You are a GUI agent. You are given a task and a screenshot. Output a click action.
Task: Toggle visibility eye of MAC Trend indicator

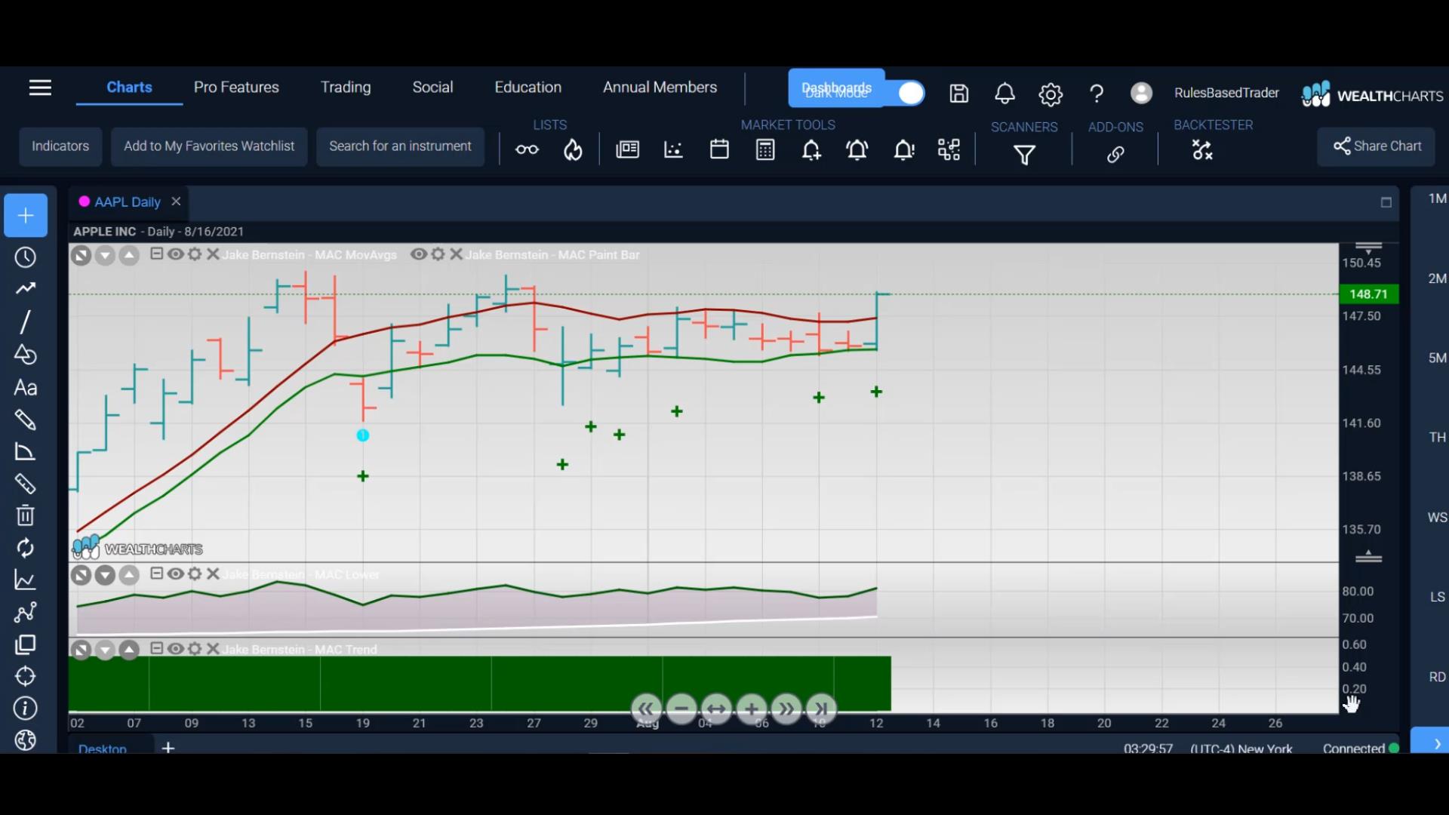175,648
